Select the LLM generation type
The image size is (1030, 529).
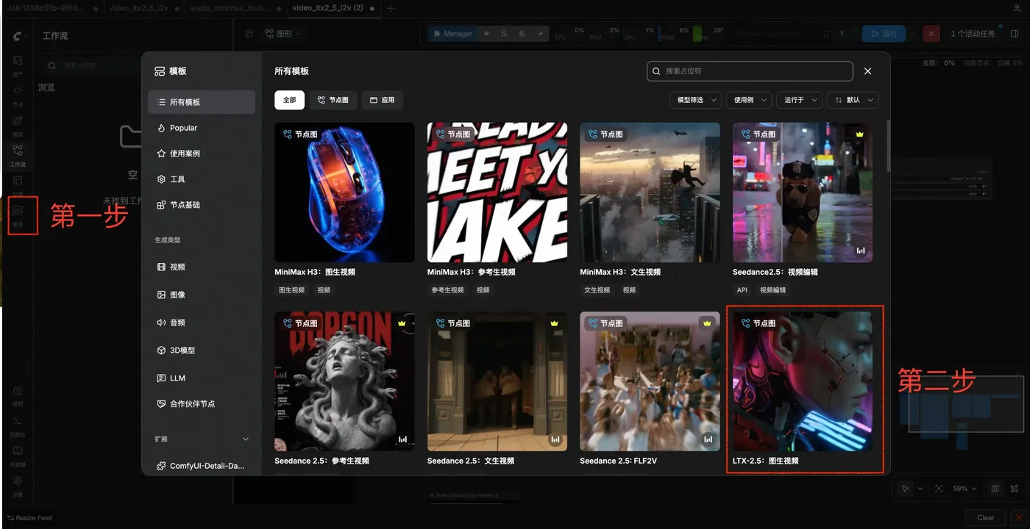pos(202,378)
